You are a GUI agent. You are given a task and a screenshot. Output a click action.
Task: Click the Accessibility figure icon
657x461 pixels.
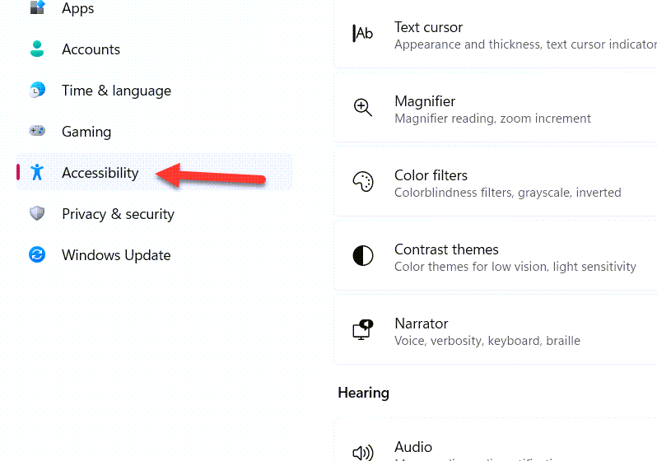(37, 173)
